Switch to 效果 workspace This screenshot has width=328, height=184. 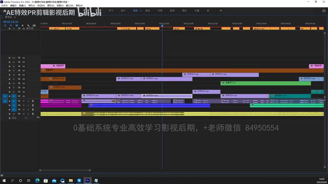(x=160, y=11)
